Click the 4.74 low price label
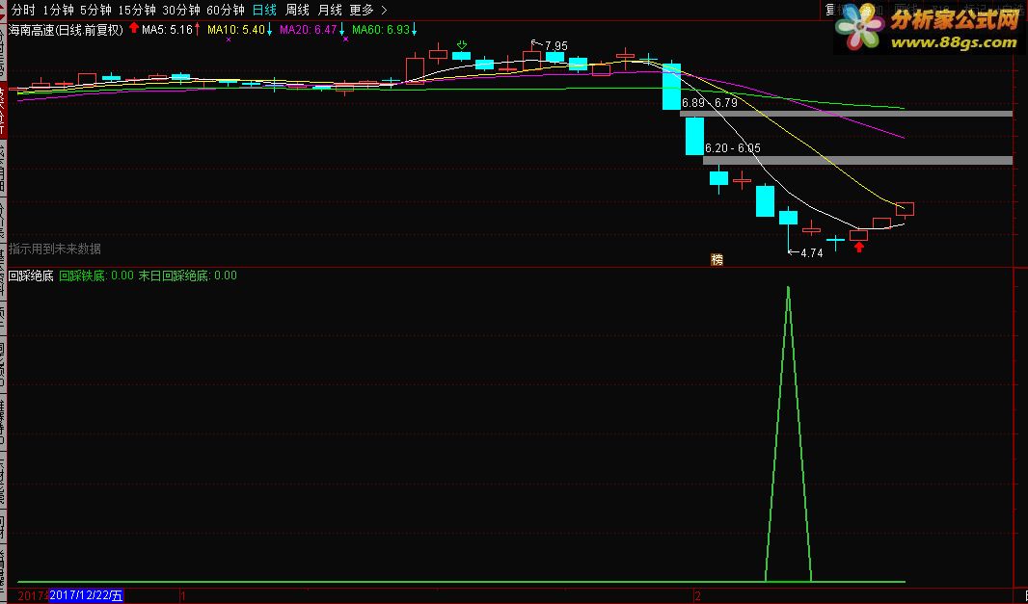Viewport: 1028px width, 604px height. 812,252
